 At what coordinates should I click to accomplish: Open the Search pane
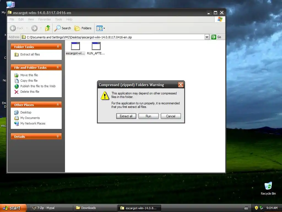pos(63,28)
